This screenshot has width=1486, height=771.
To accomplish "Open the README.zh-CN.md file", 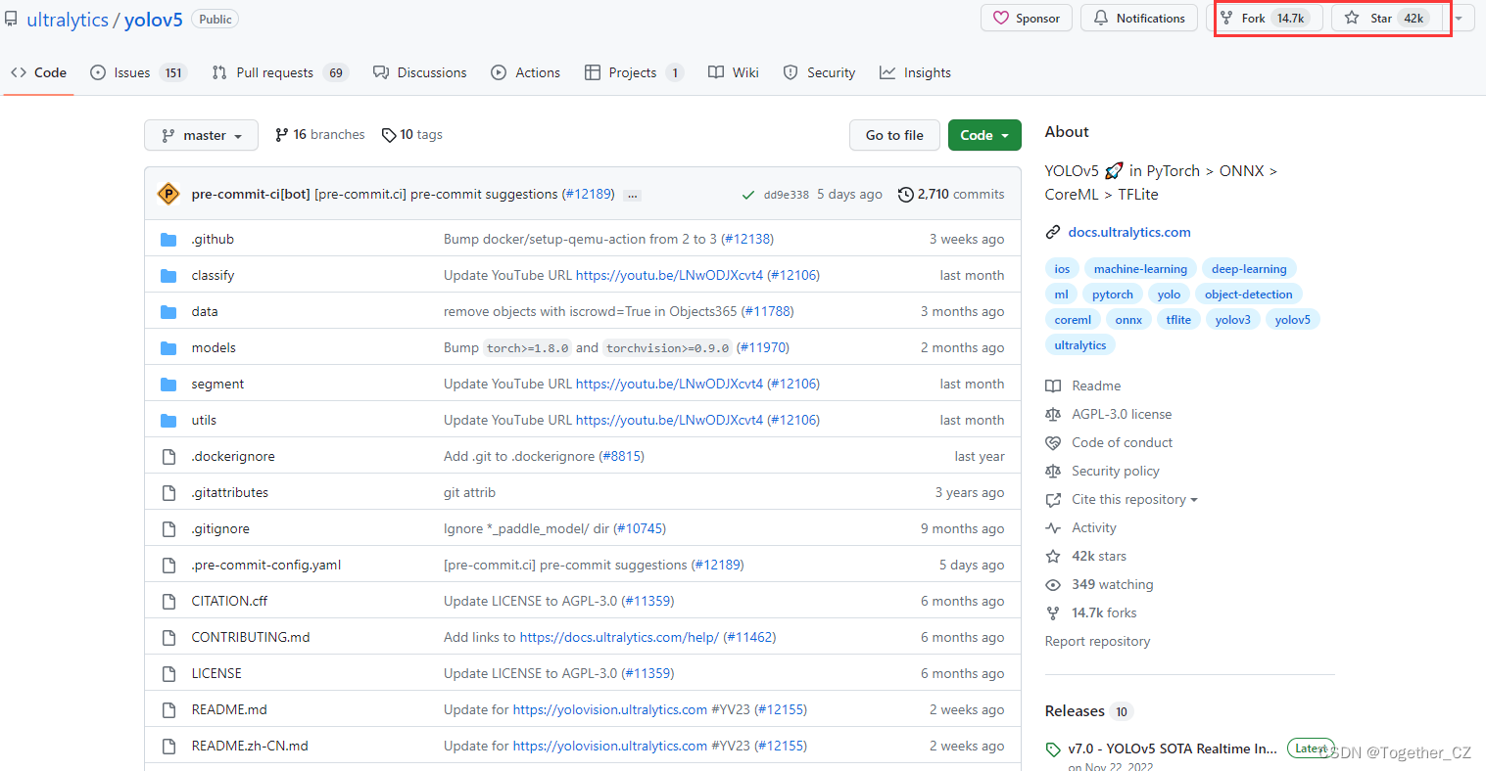I will (250, 747).
